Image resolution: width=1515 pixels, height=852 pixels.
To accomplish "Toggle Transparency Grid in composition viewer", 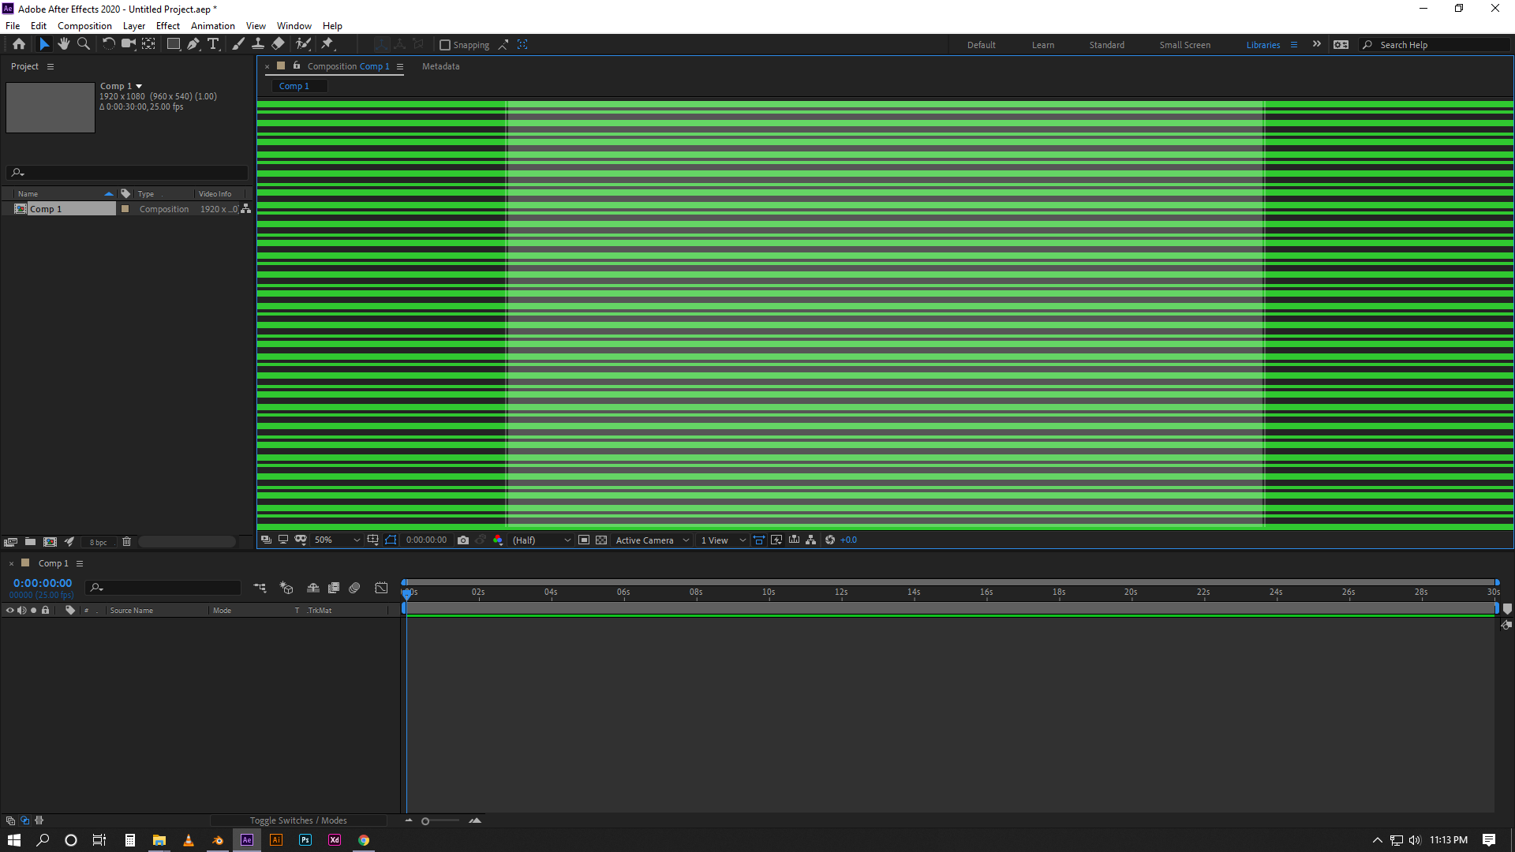I will 600,540.
